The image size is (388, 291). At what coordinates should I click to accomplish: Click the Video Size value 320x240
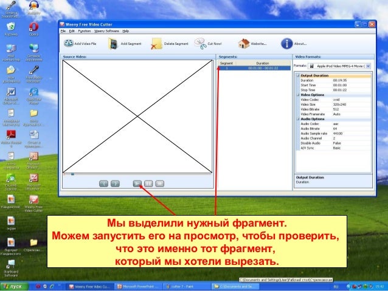point(339,104)
